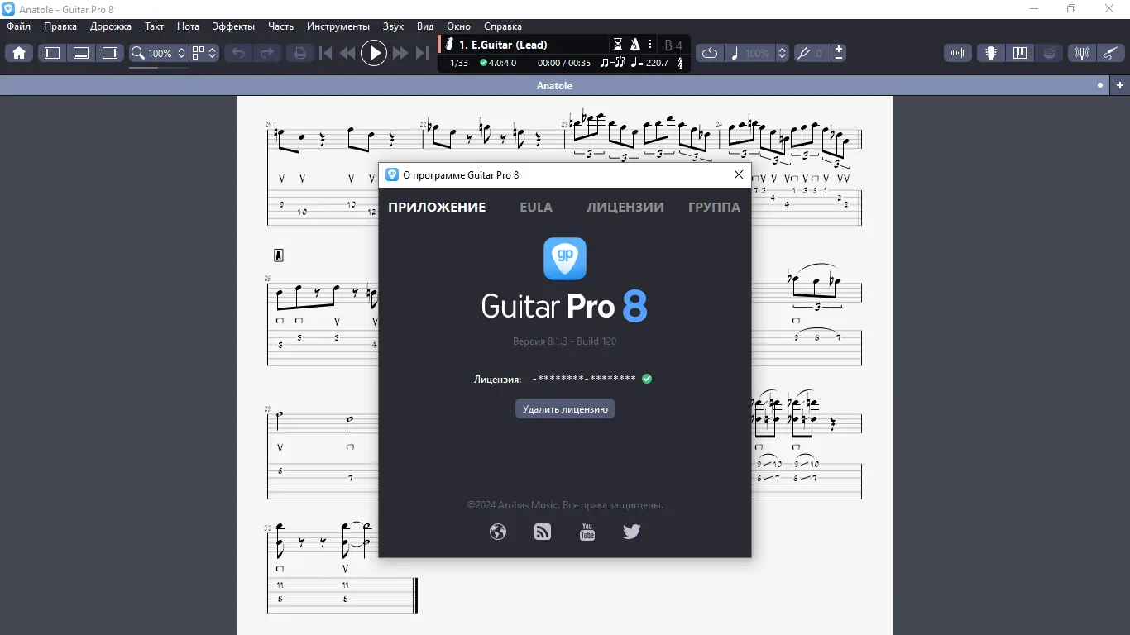Screen dimensions: 1130x635
Task: Jump to the last bar
Action: (422, 53)
